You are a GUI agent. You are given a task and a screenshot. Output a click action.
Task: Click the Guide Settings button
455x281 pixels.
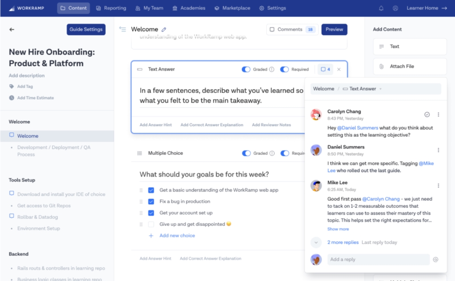(x=86, y=29)
